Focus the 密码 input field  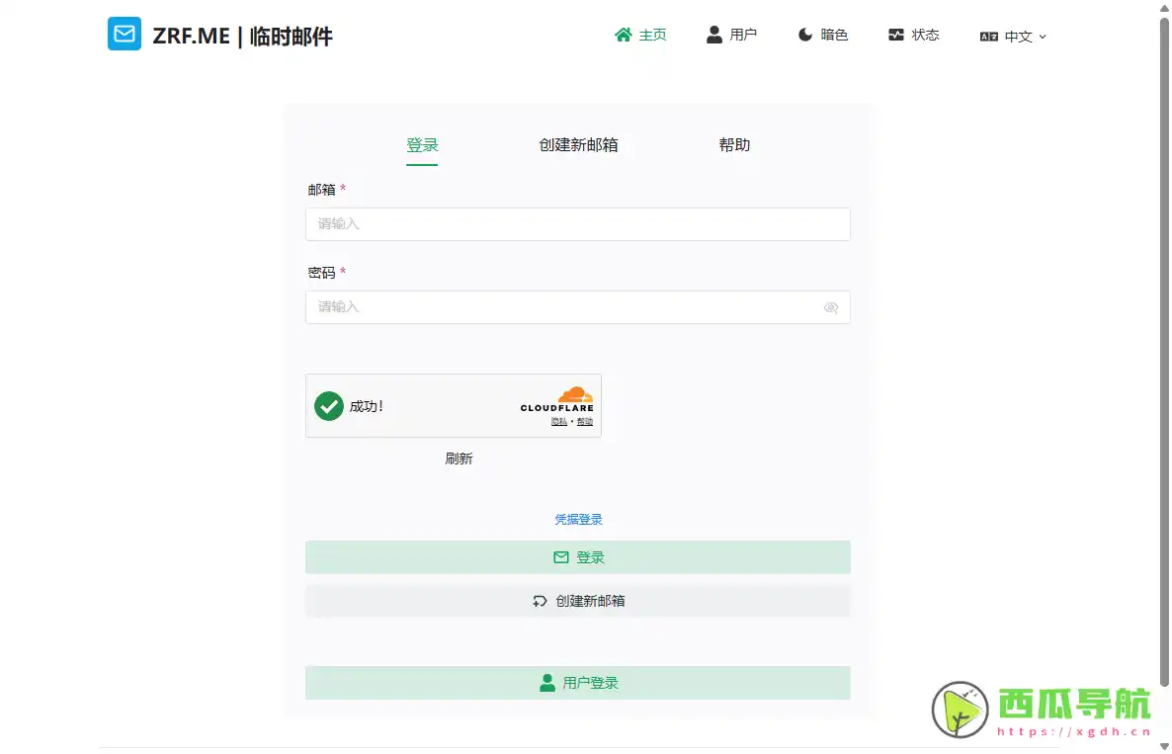pyautogui.click(x=578, y=307)
